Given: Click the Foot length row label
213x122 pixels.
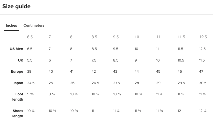Looking at the screenshot, I should [18, 97].
